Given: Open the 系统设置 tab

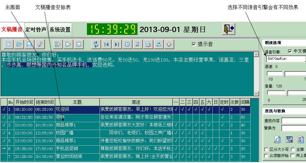Looking at the screenshot, I should 60,30.
